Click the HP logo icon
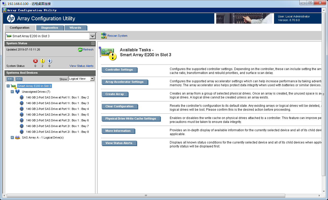The width and height of the screenshot is (328, 200). pos(11,18)
